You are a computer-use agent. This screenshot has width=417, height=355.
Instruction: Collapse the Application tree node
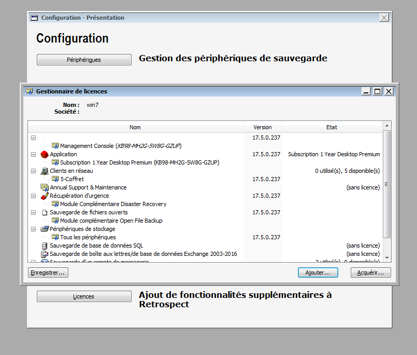click(34, 154)
